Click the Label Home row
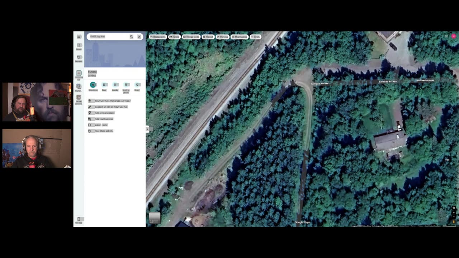Viewport: 459px width, 258px height. click(x=115, y=125)
